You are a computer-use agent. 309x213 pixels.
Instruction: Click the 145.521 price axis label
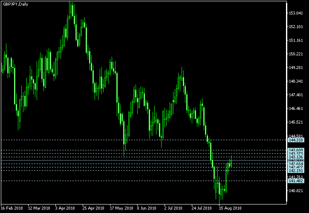coord(296,122)
